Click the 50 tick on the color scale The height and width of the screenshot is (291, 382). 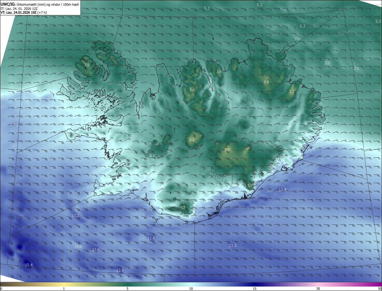click(x=380, y=289)
